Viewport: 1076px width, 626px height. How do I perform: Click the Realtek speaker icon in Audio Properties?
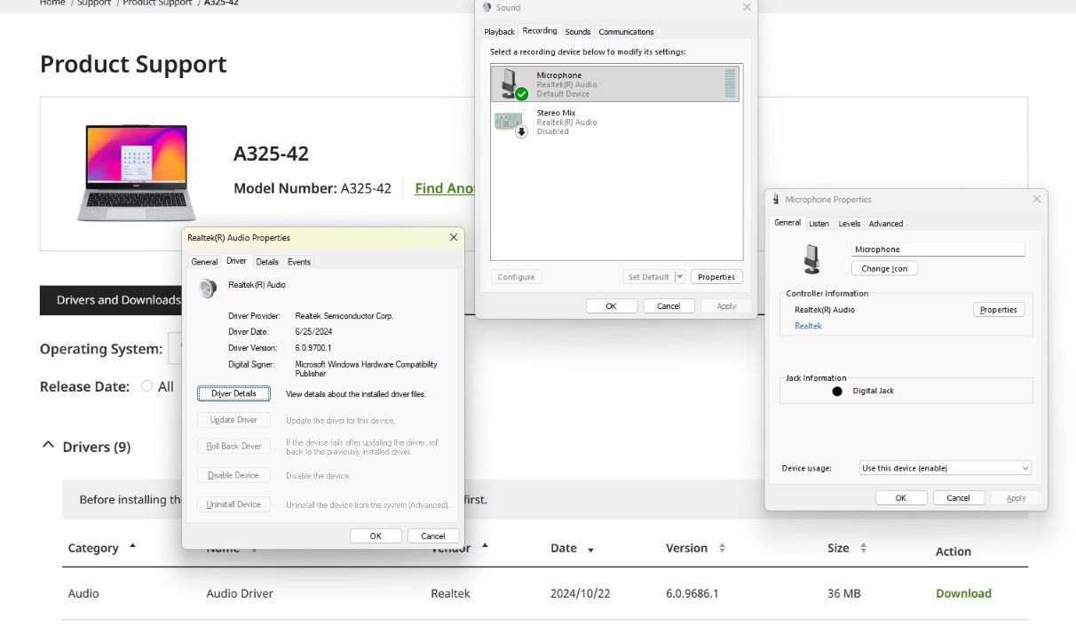(208, 289)
